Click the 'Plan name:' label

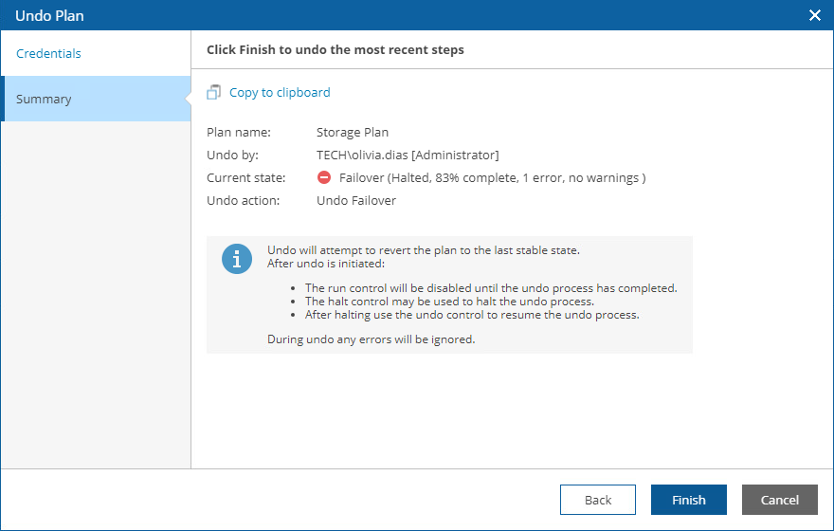click(x=239, y=133)
